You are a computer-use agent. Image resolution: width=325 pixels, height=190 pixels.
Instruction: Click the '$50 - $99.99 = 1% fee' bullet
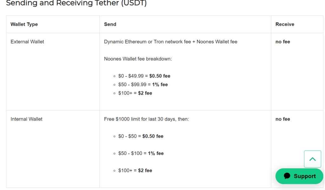(x=143, y=85)
